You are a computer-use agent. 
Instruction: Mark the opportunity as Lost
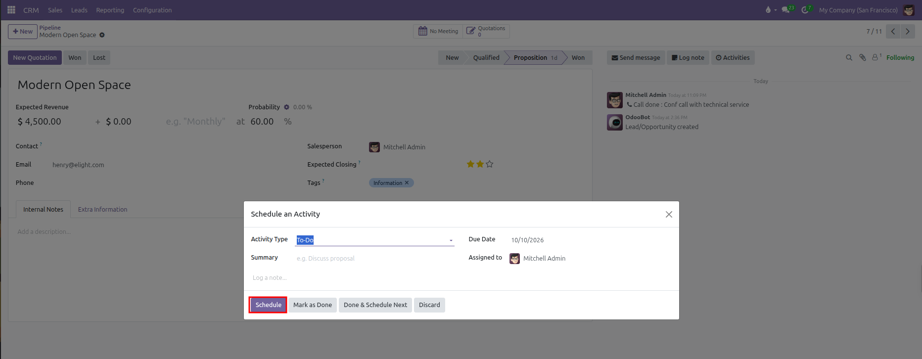[x=99, y=57]
